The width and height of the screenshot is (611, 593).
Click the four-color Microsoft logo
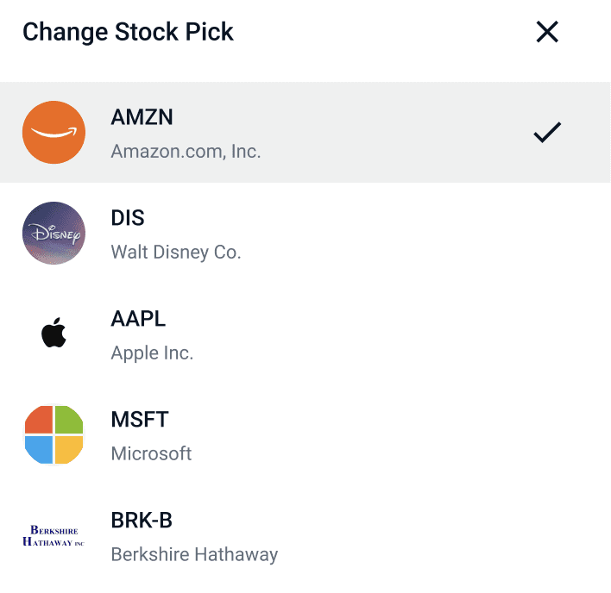click(x=54, y=434)
